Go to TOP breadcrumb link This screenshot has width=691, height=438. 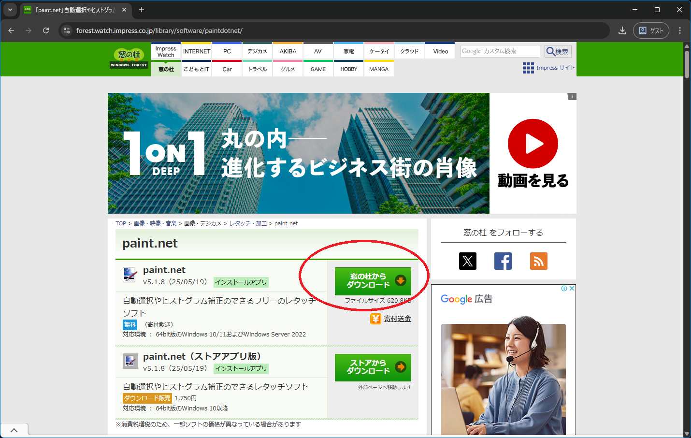[121, 223]
